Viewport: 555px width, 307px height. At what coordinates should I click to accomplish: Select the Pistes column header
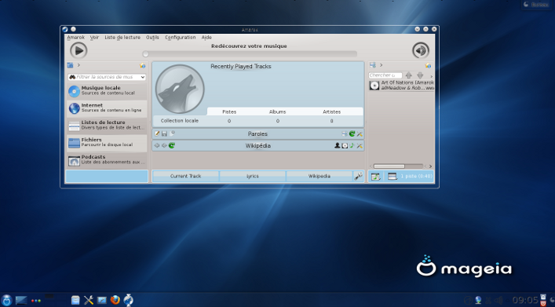pos(229,111)
